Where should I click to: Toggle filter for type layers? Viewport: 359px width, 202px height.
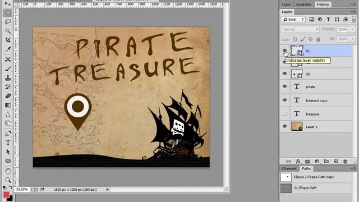[328, 20]
